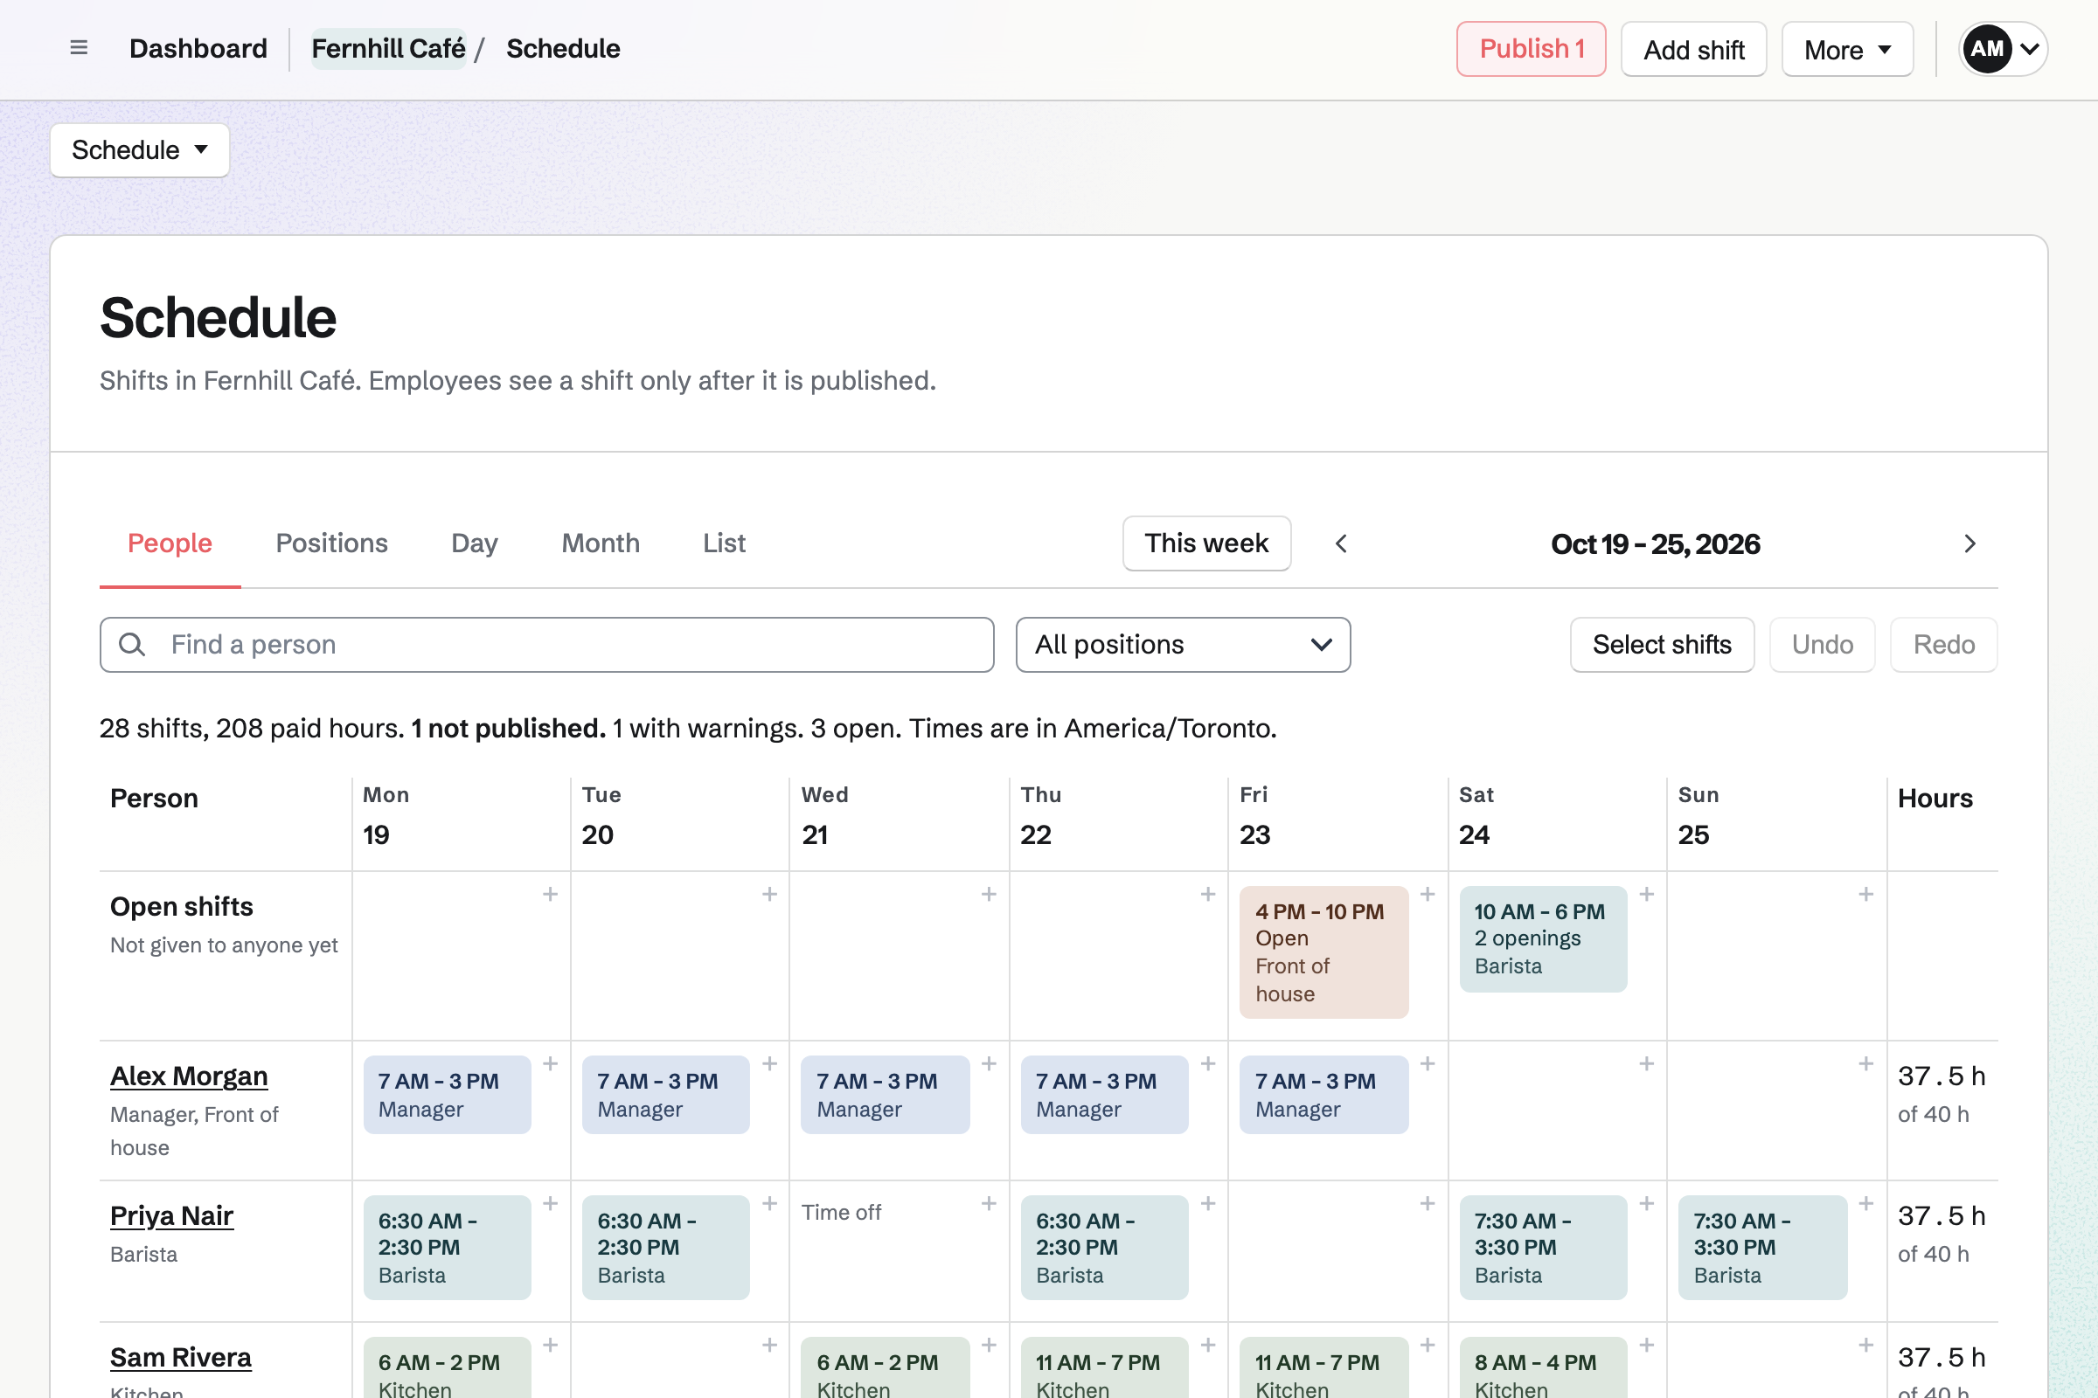This screenshot has width=2098, height=1398.
Task: Click the search magnifier icon
Action: (x=132, y=645)
